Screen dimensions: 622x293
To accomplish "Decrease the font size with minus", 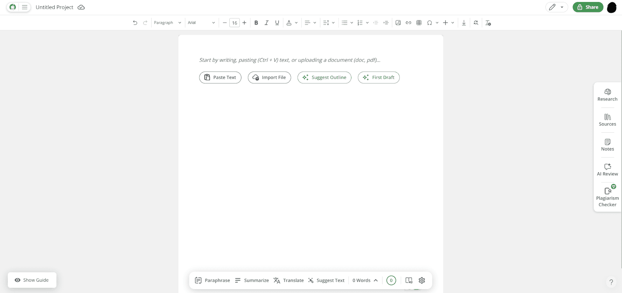I will [225, 23].
